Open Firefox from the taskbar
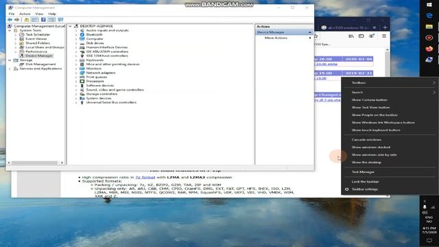The image size is (439, 247). (429, 49)
